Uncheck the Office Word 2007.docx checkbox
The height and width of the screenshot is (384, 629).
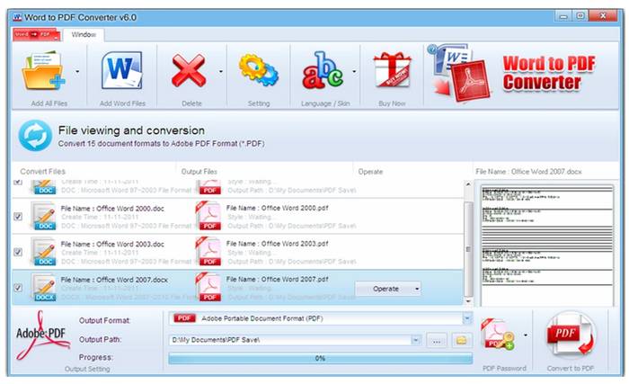click(x=18, y=288)
